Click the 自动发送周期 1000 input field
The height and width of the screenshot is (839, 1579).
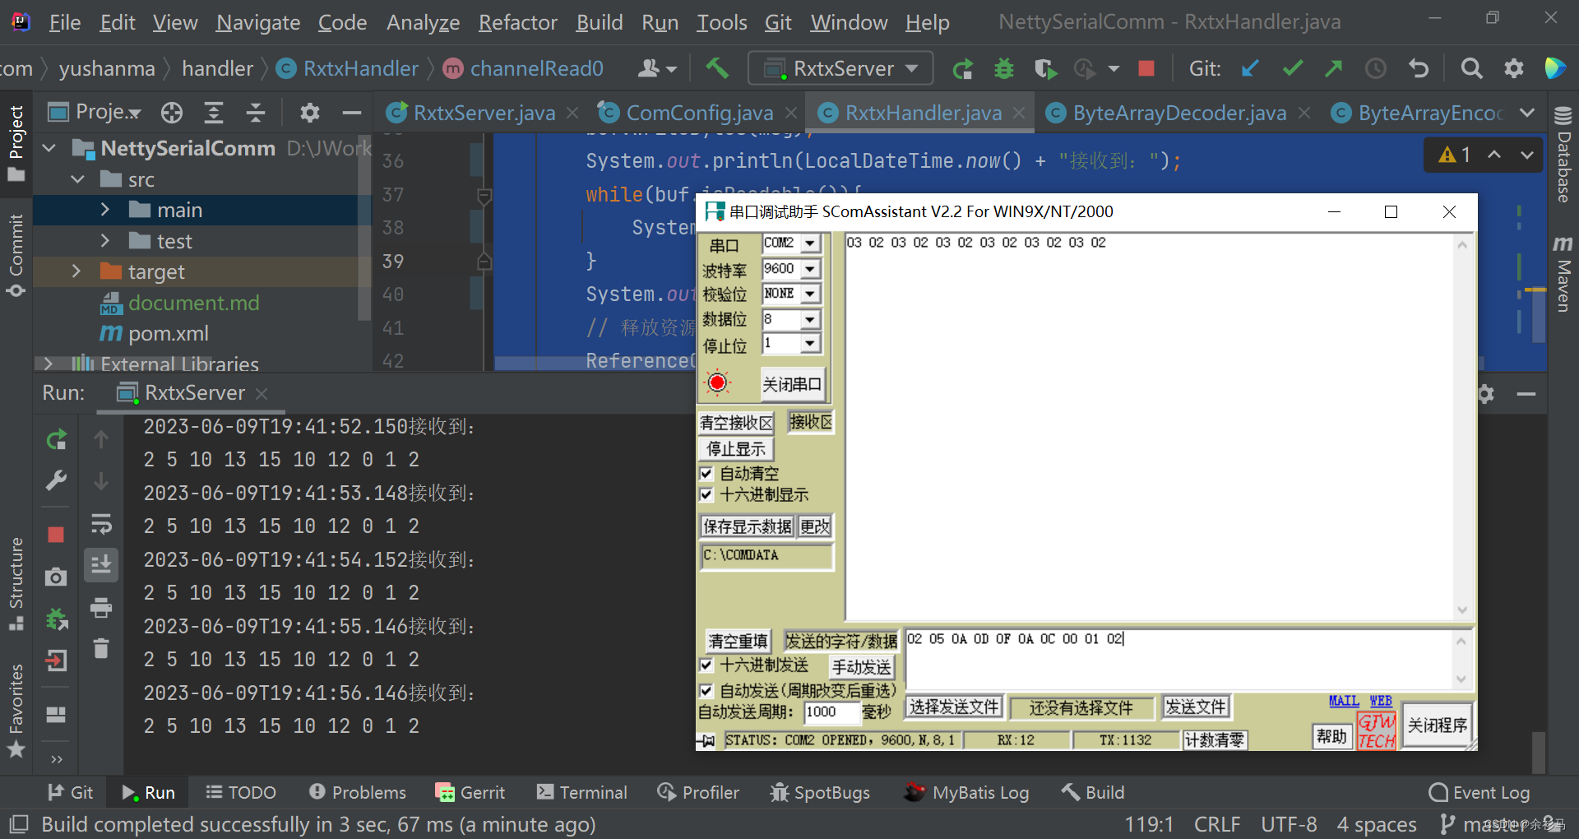tap(831, 712)
